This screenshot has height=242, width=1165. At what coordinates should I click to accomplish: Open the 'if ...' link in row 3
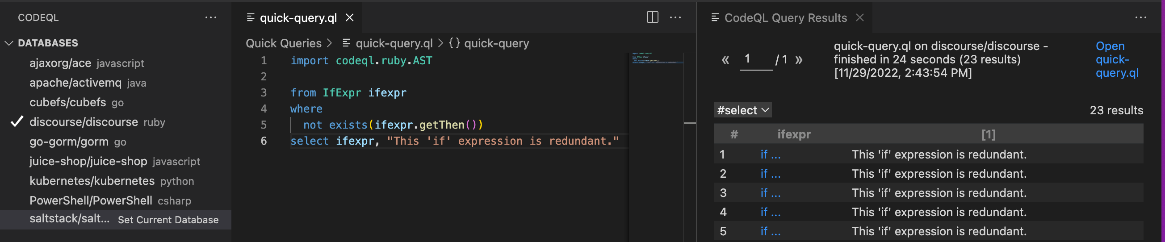(x=770, y=193)
